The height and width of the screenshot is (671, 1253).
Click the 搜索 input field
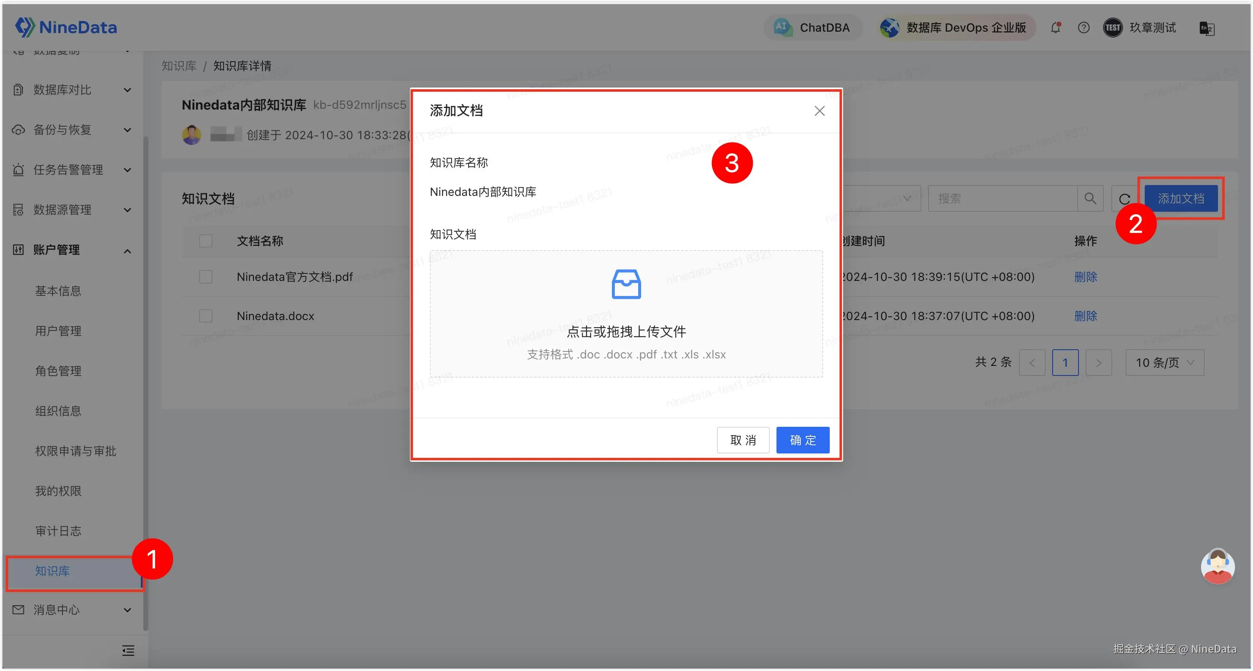click(1002, 198)
